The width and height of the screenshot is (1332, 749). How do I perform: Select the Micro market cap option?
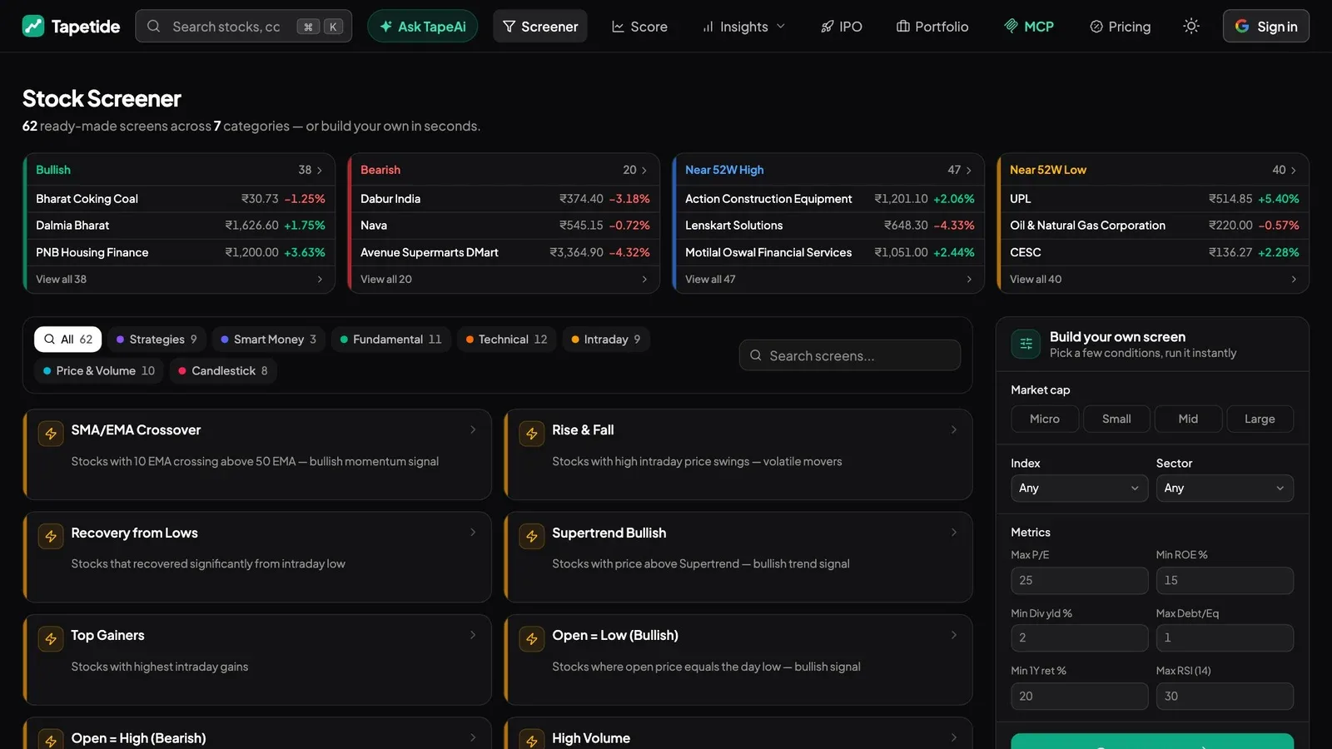(1045, 419)
